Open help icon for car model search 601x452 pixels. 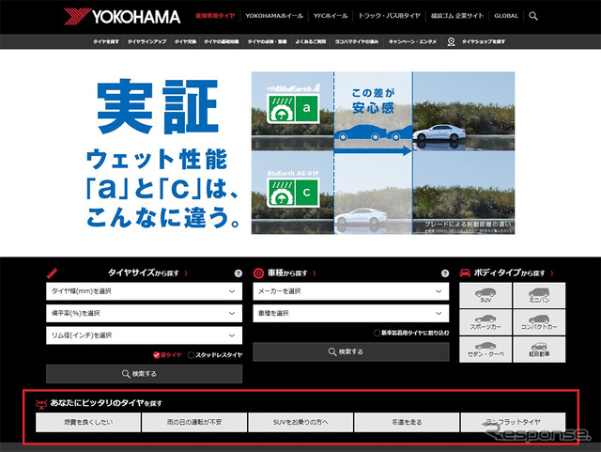coord(444,273)
